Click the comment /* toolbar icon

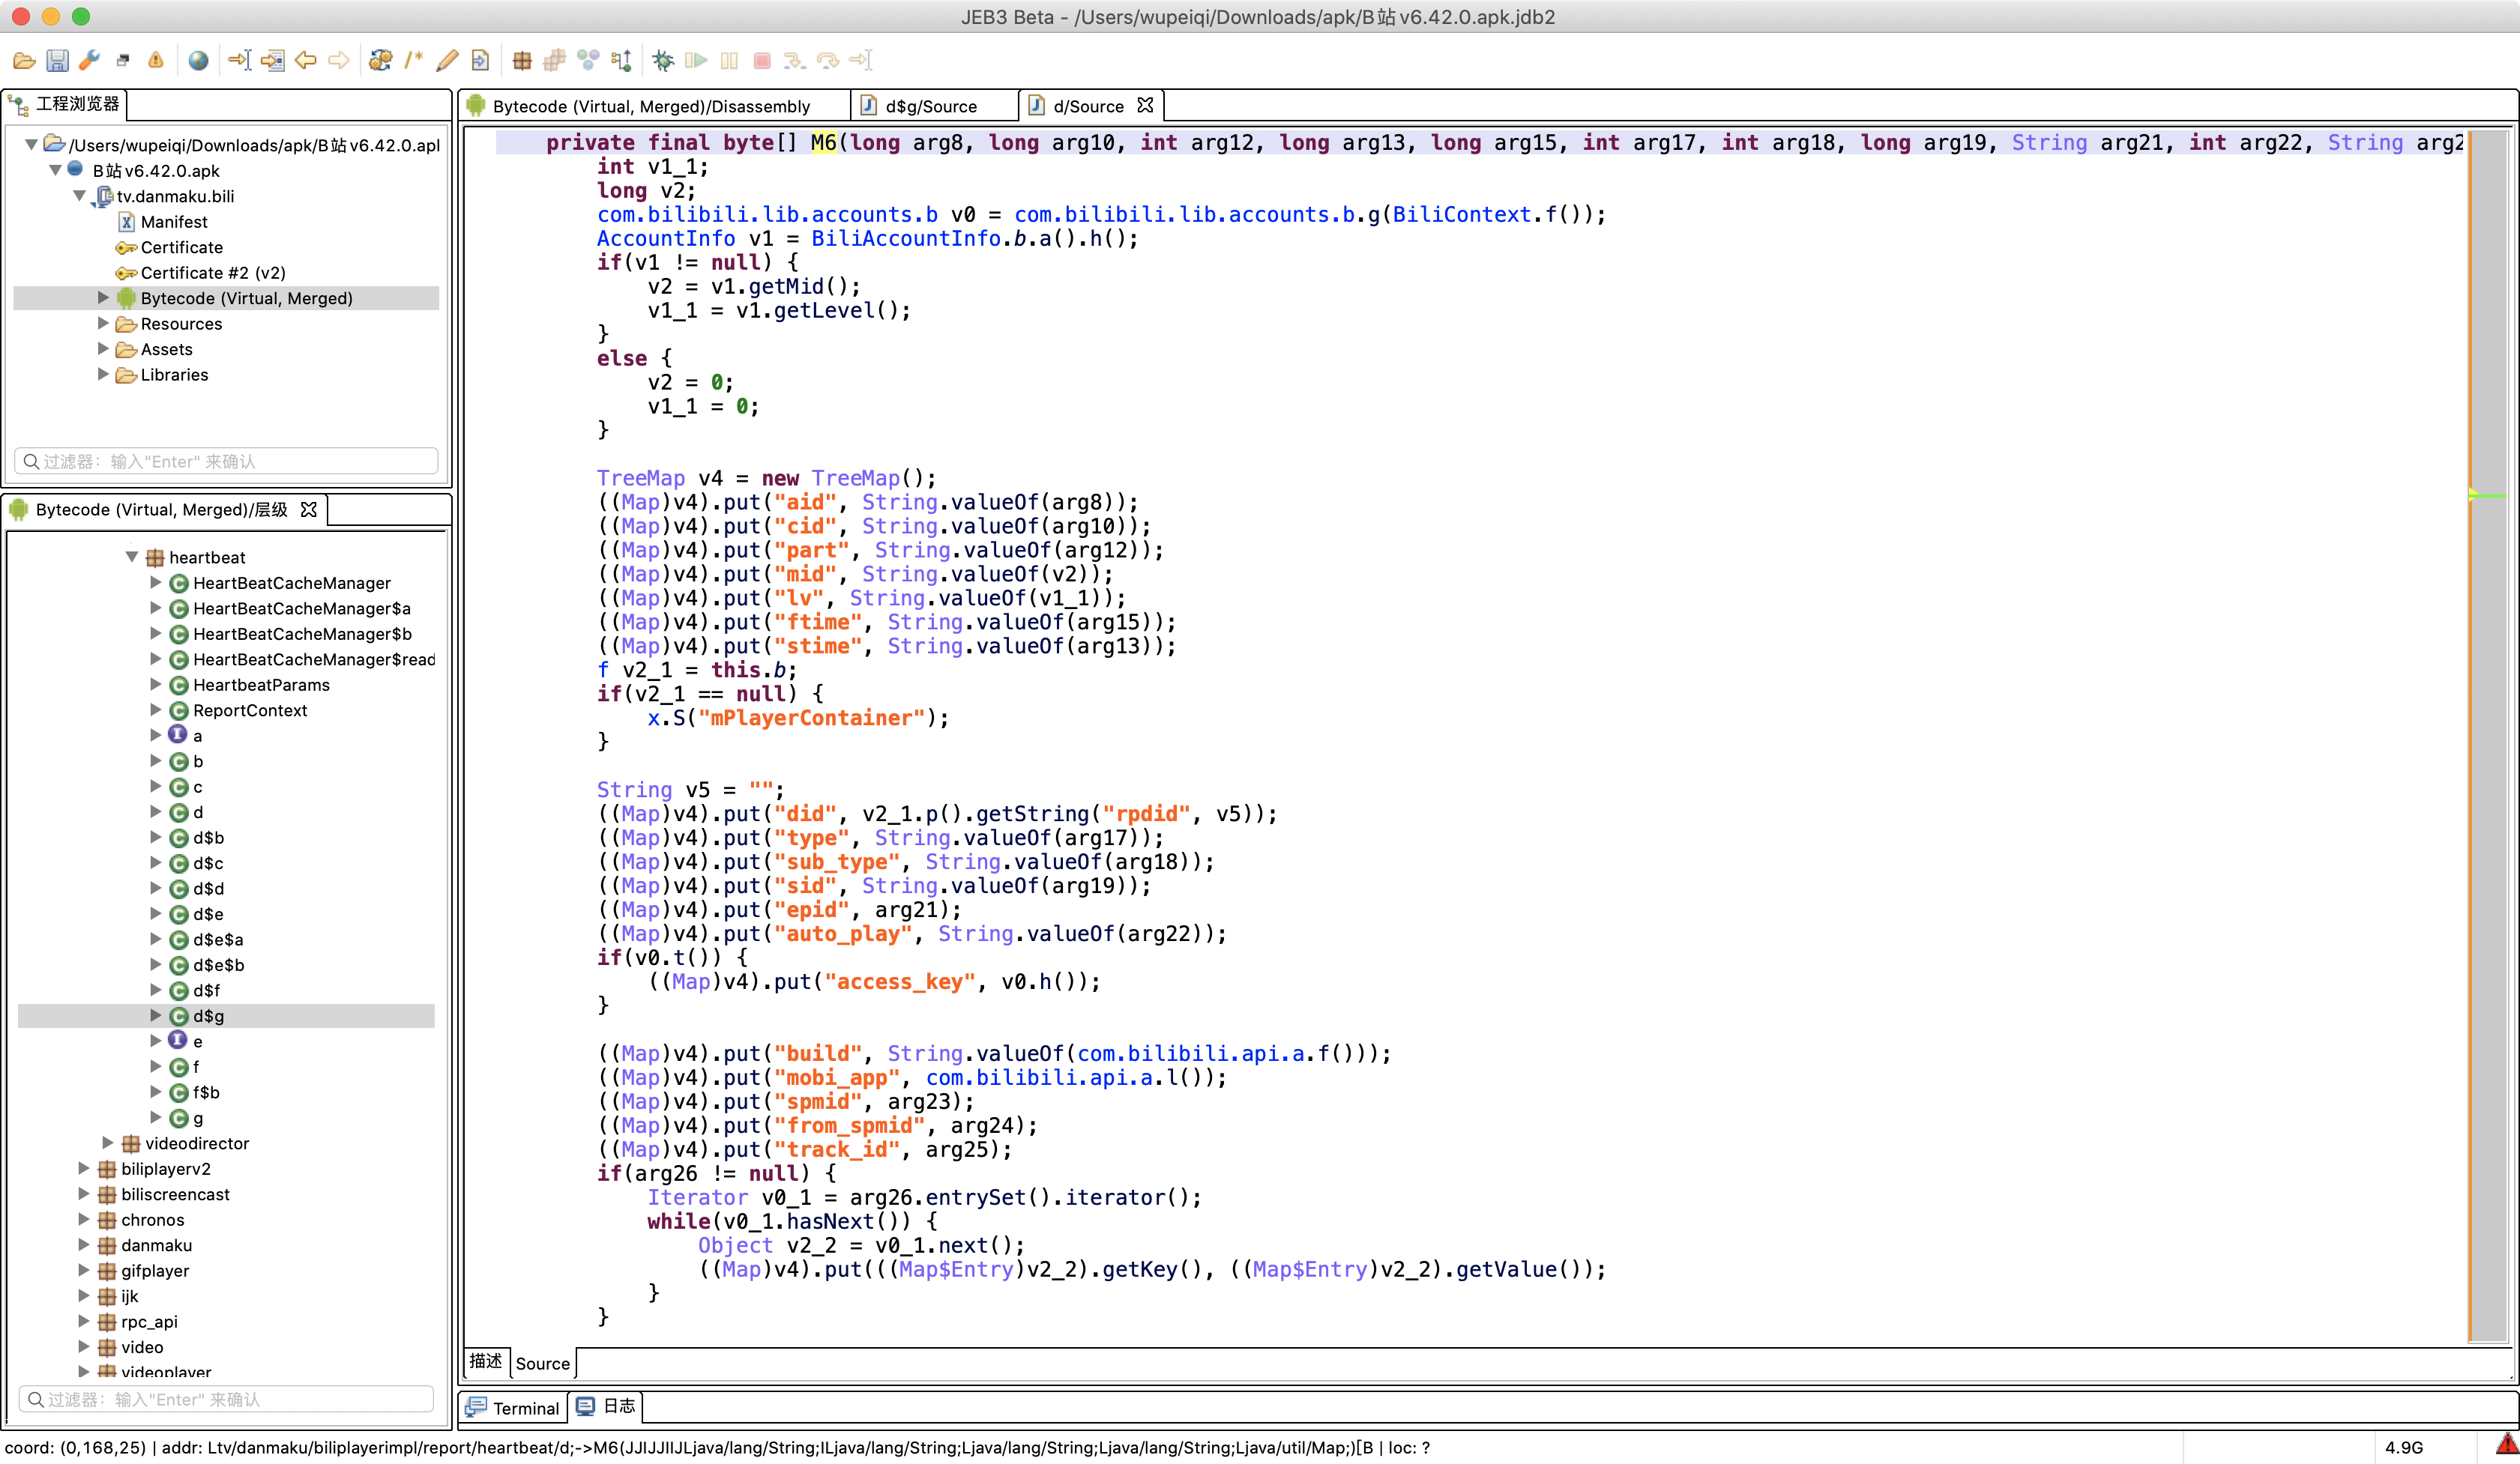coord(413,61)
